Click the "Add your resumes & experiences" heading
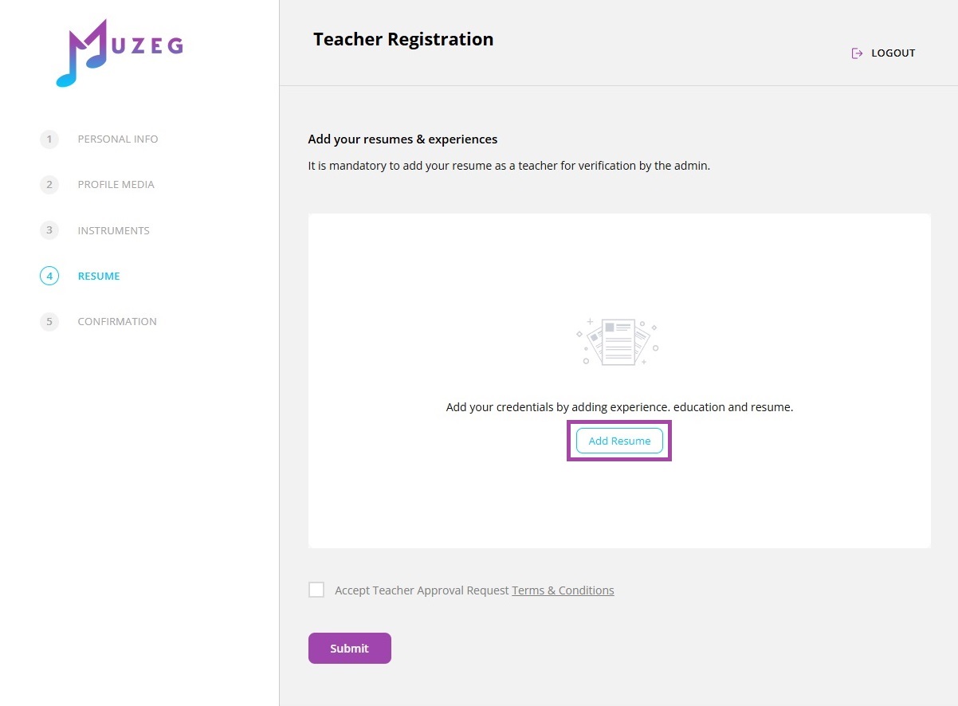Screen dimensions: 958x706 402,139
